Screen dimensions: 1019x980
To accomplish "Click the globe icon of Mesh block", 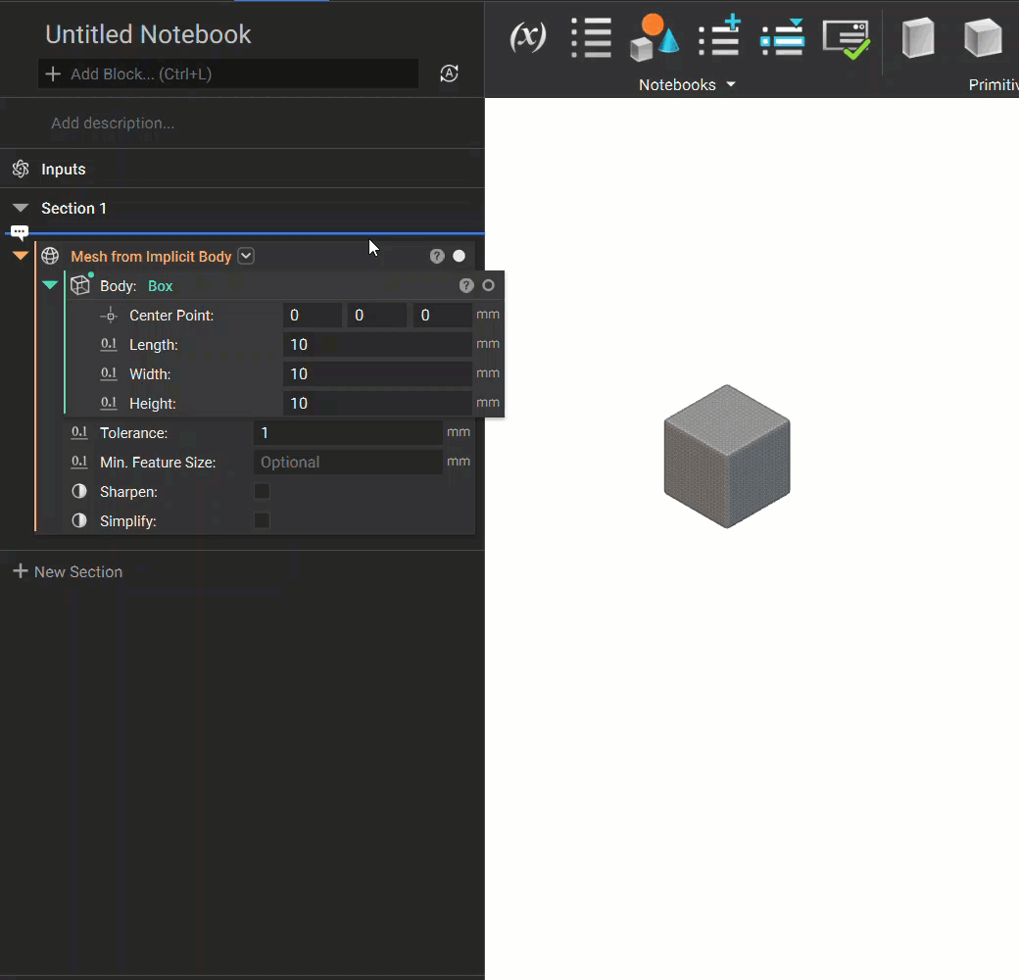I will (x=50, y=256).
